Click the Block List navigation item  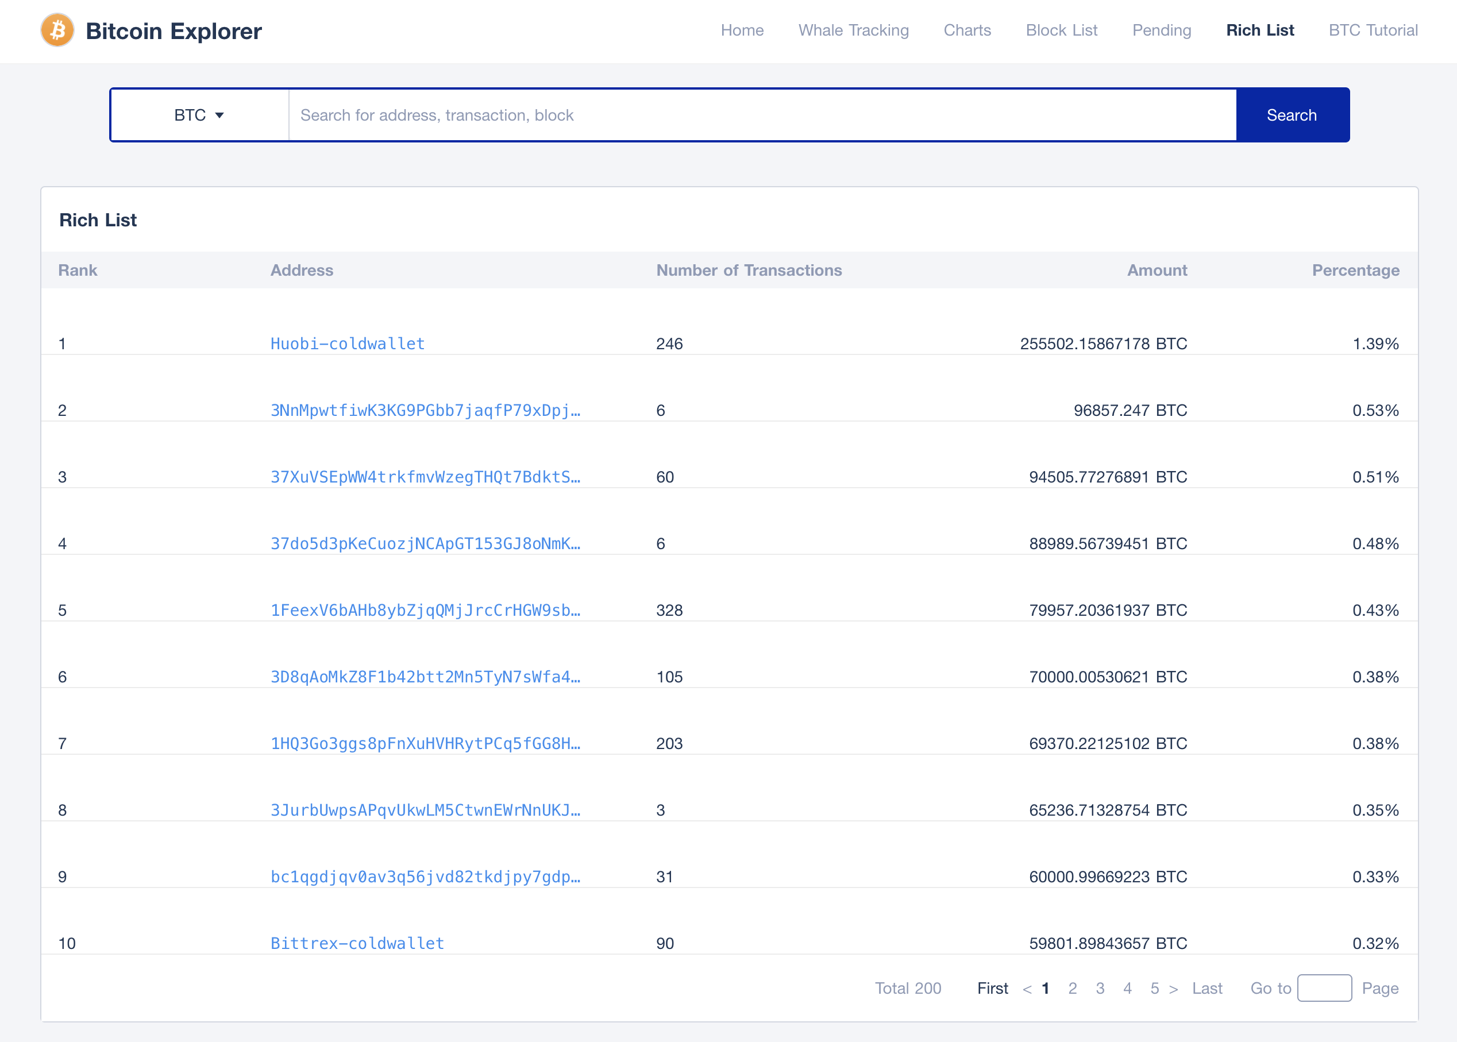[x=1060, y=30]
